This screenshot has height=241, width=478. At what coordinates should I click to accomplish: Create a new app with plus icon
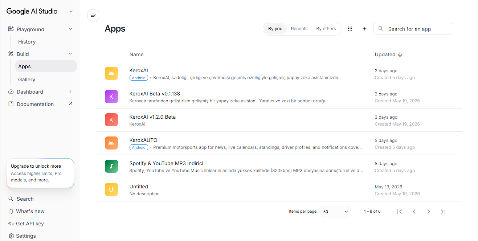[x=365, y=29]
